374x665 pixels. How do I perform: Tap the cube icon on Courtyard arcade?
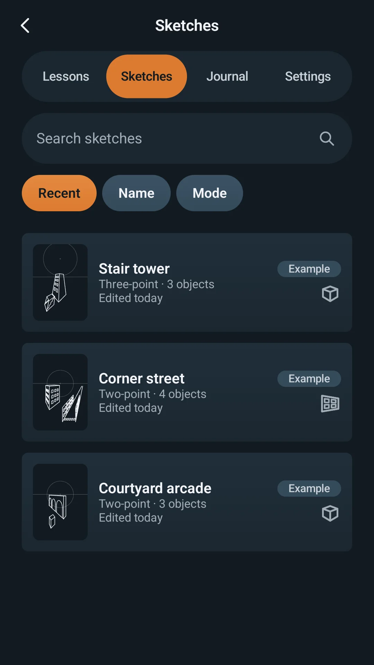(x=330, y=513)
